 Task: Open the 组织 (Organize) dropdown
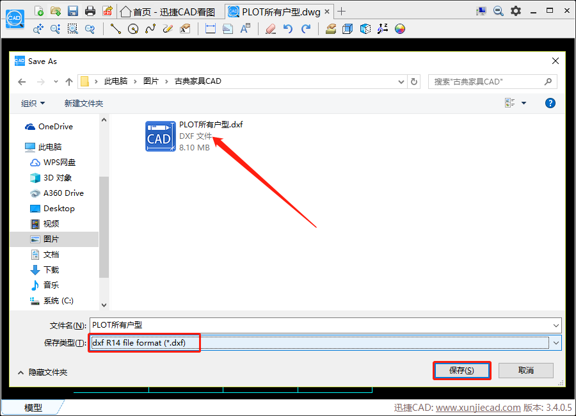tap(29, 103)
